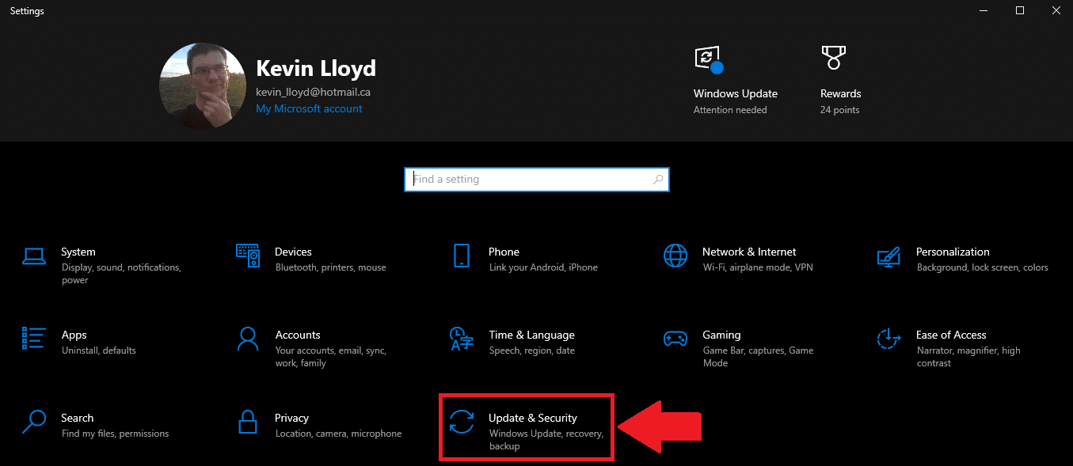Click the kevin_lloyd@hotmail.ca email text
The image size is (1073, 466).
(x=313, y=92)
